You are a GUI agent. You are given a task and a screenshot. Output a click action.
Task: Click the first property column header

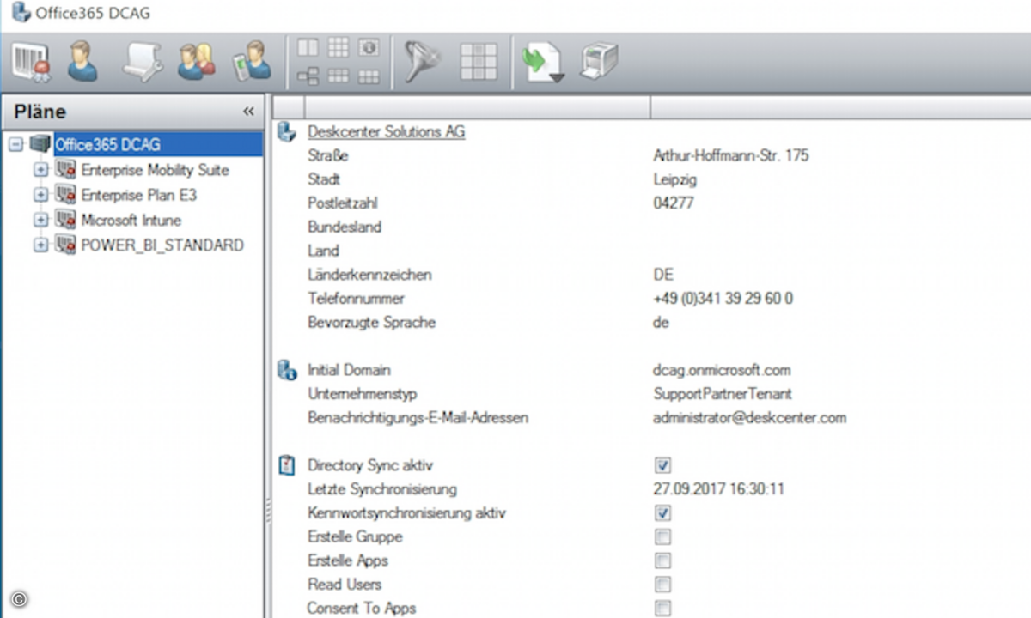477,107
